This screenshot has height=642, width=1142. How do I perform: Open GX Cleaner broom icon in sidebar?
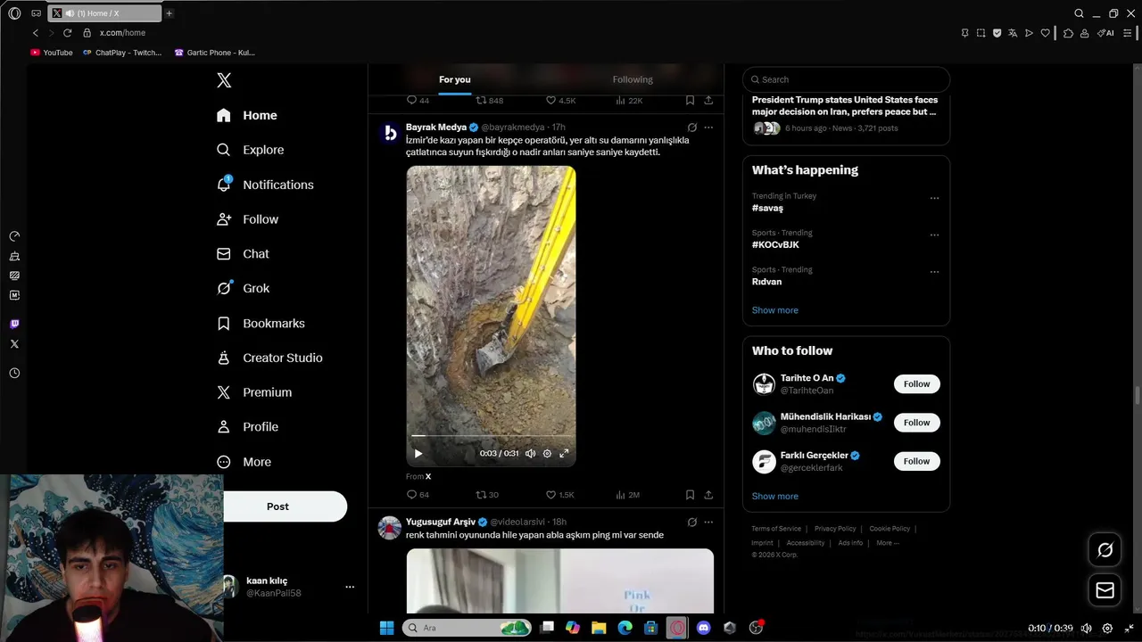coord(14,256)
